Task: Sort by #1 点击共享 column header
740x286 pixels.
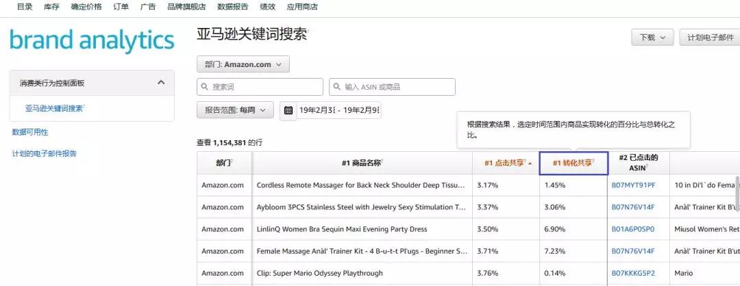Action: coord(506,163)
